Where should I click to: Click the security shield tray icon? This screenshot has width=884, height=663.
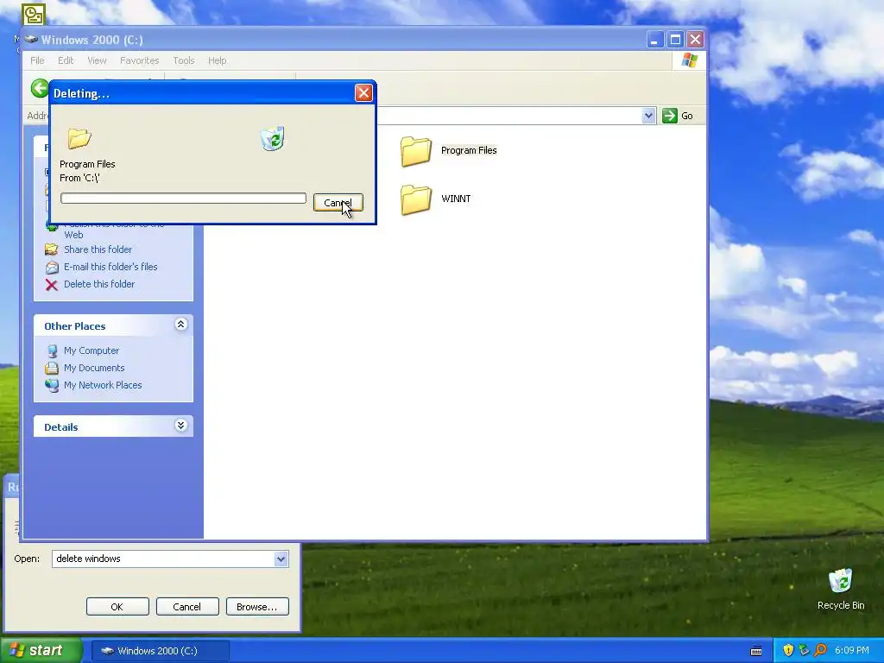788,651
